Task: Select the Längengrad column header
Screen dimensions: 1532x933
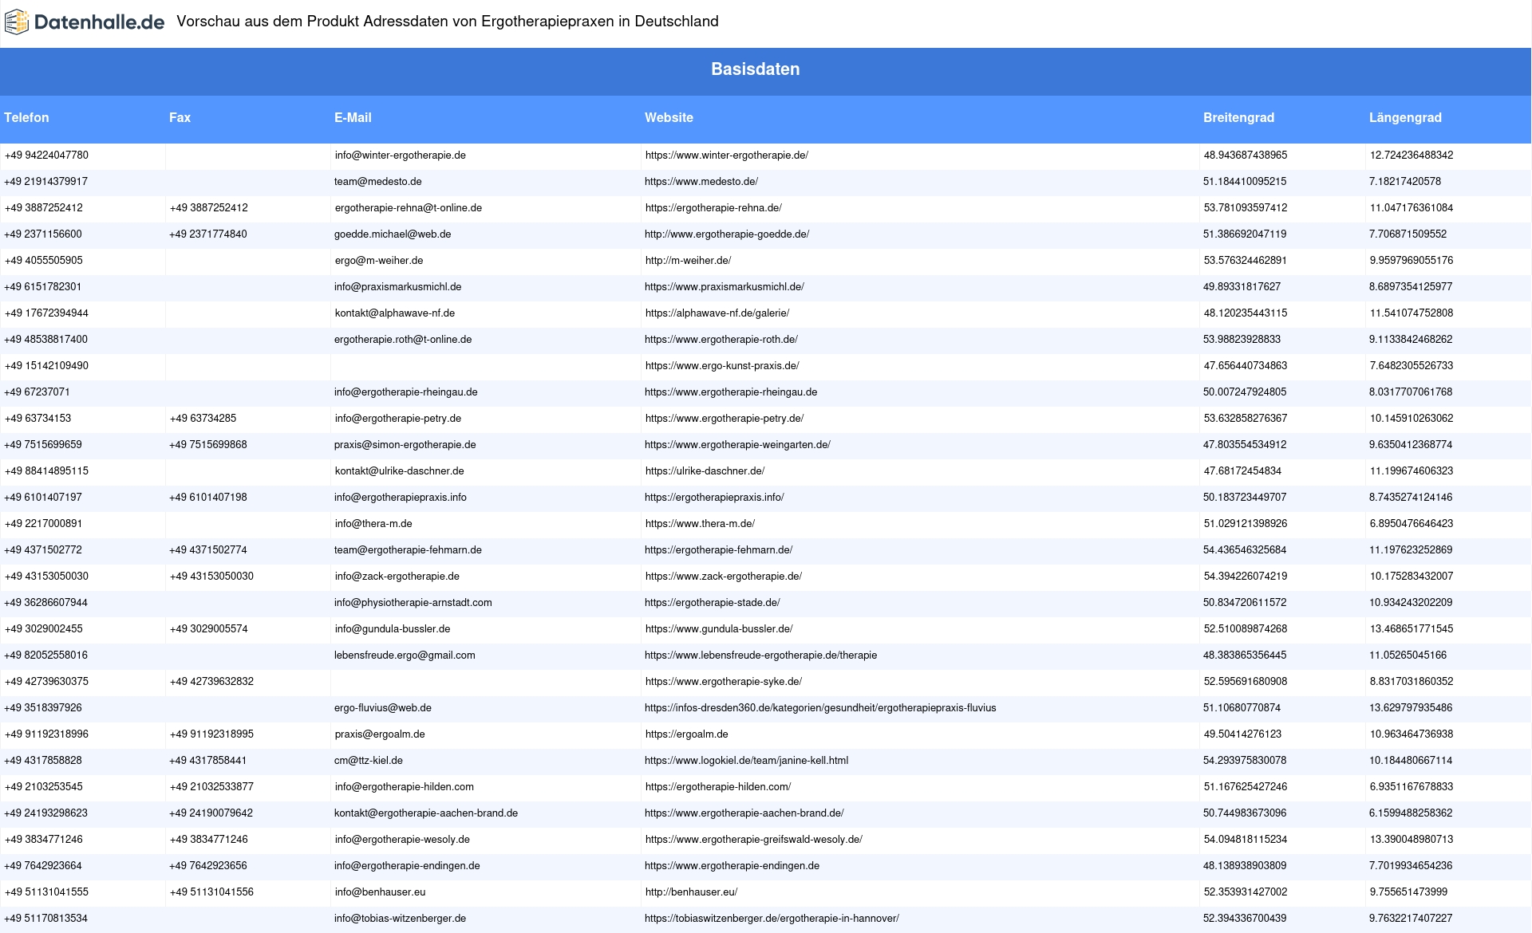Action: (1405, 117)
